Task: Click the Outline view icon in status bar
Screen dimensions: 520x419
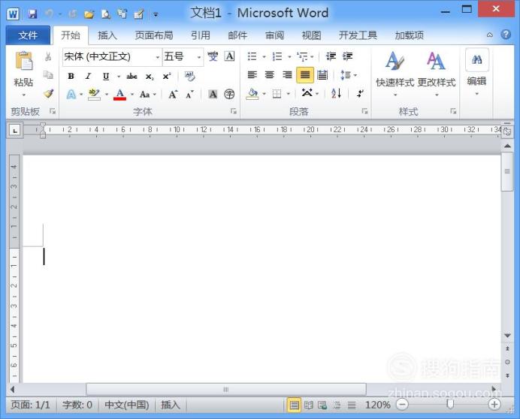Action: (x=337, y=405)
